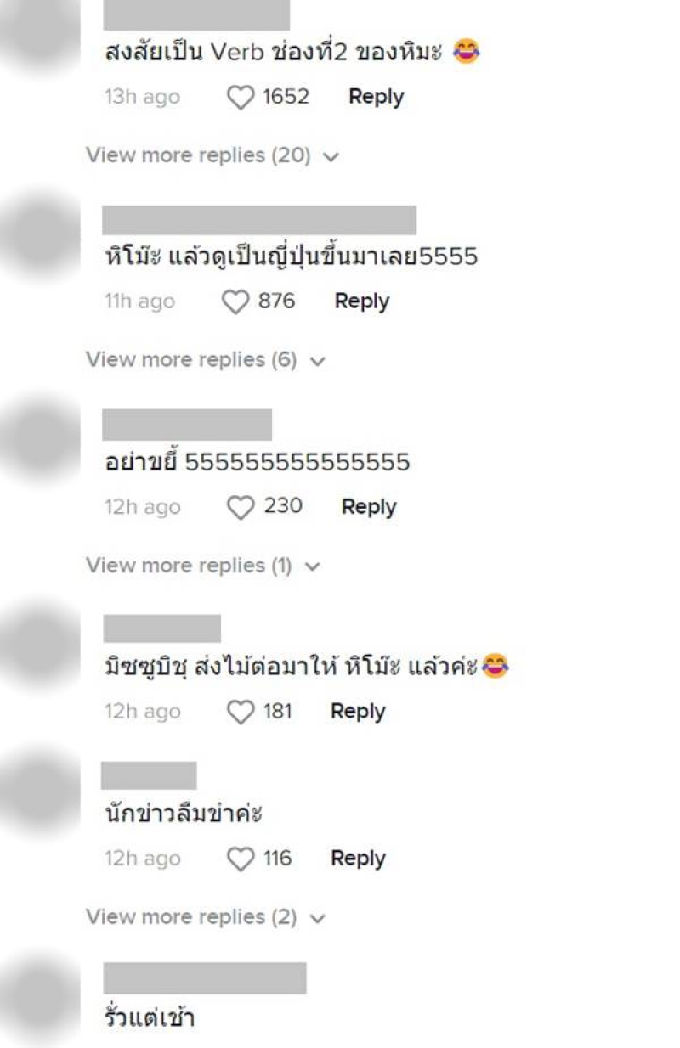Tap the heart on the 876-like comment
Image resolution: width=680 pixels, height=1048 pixels.
pos(235,302)
